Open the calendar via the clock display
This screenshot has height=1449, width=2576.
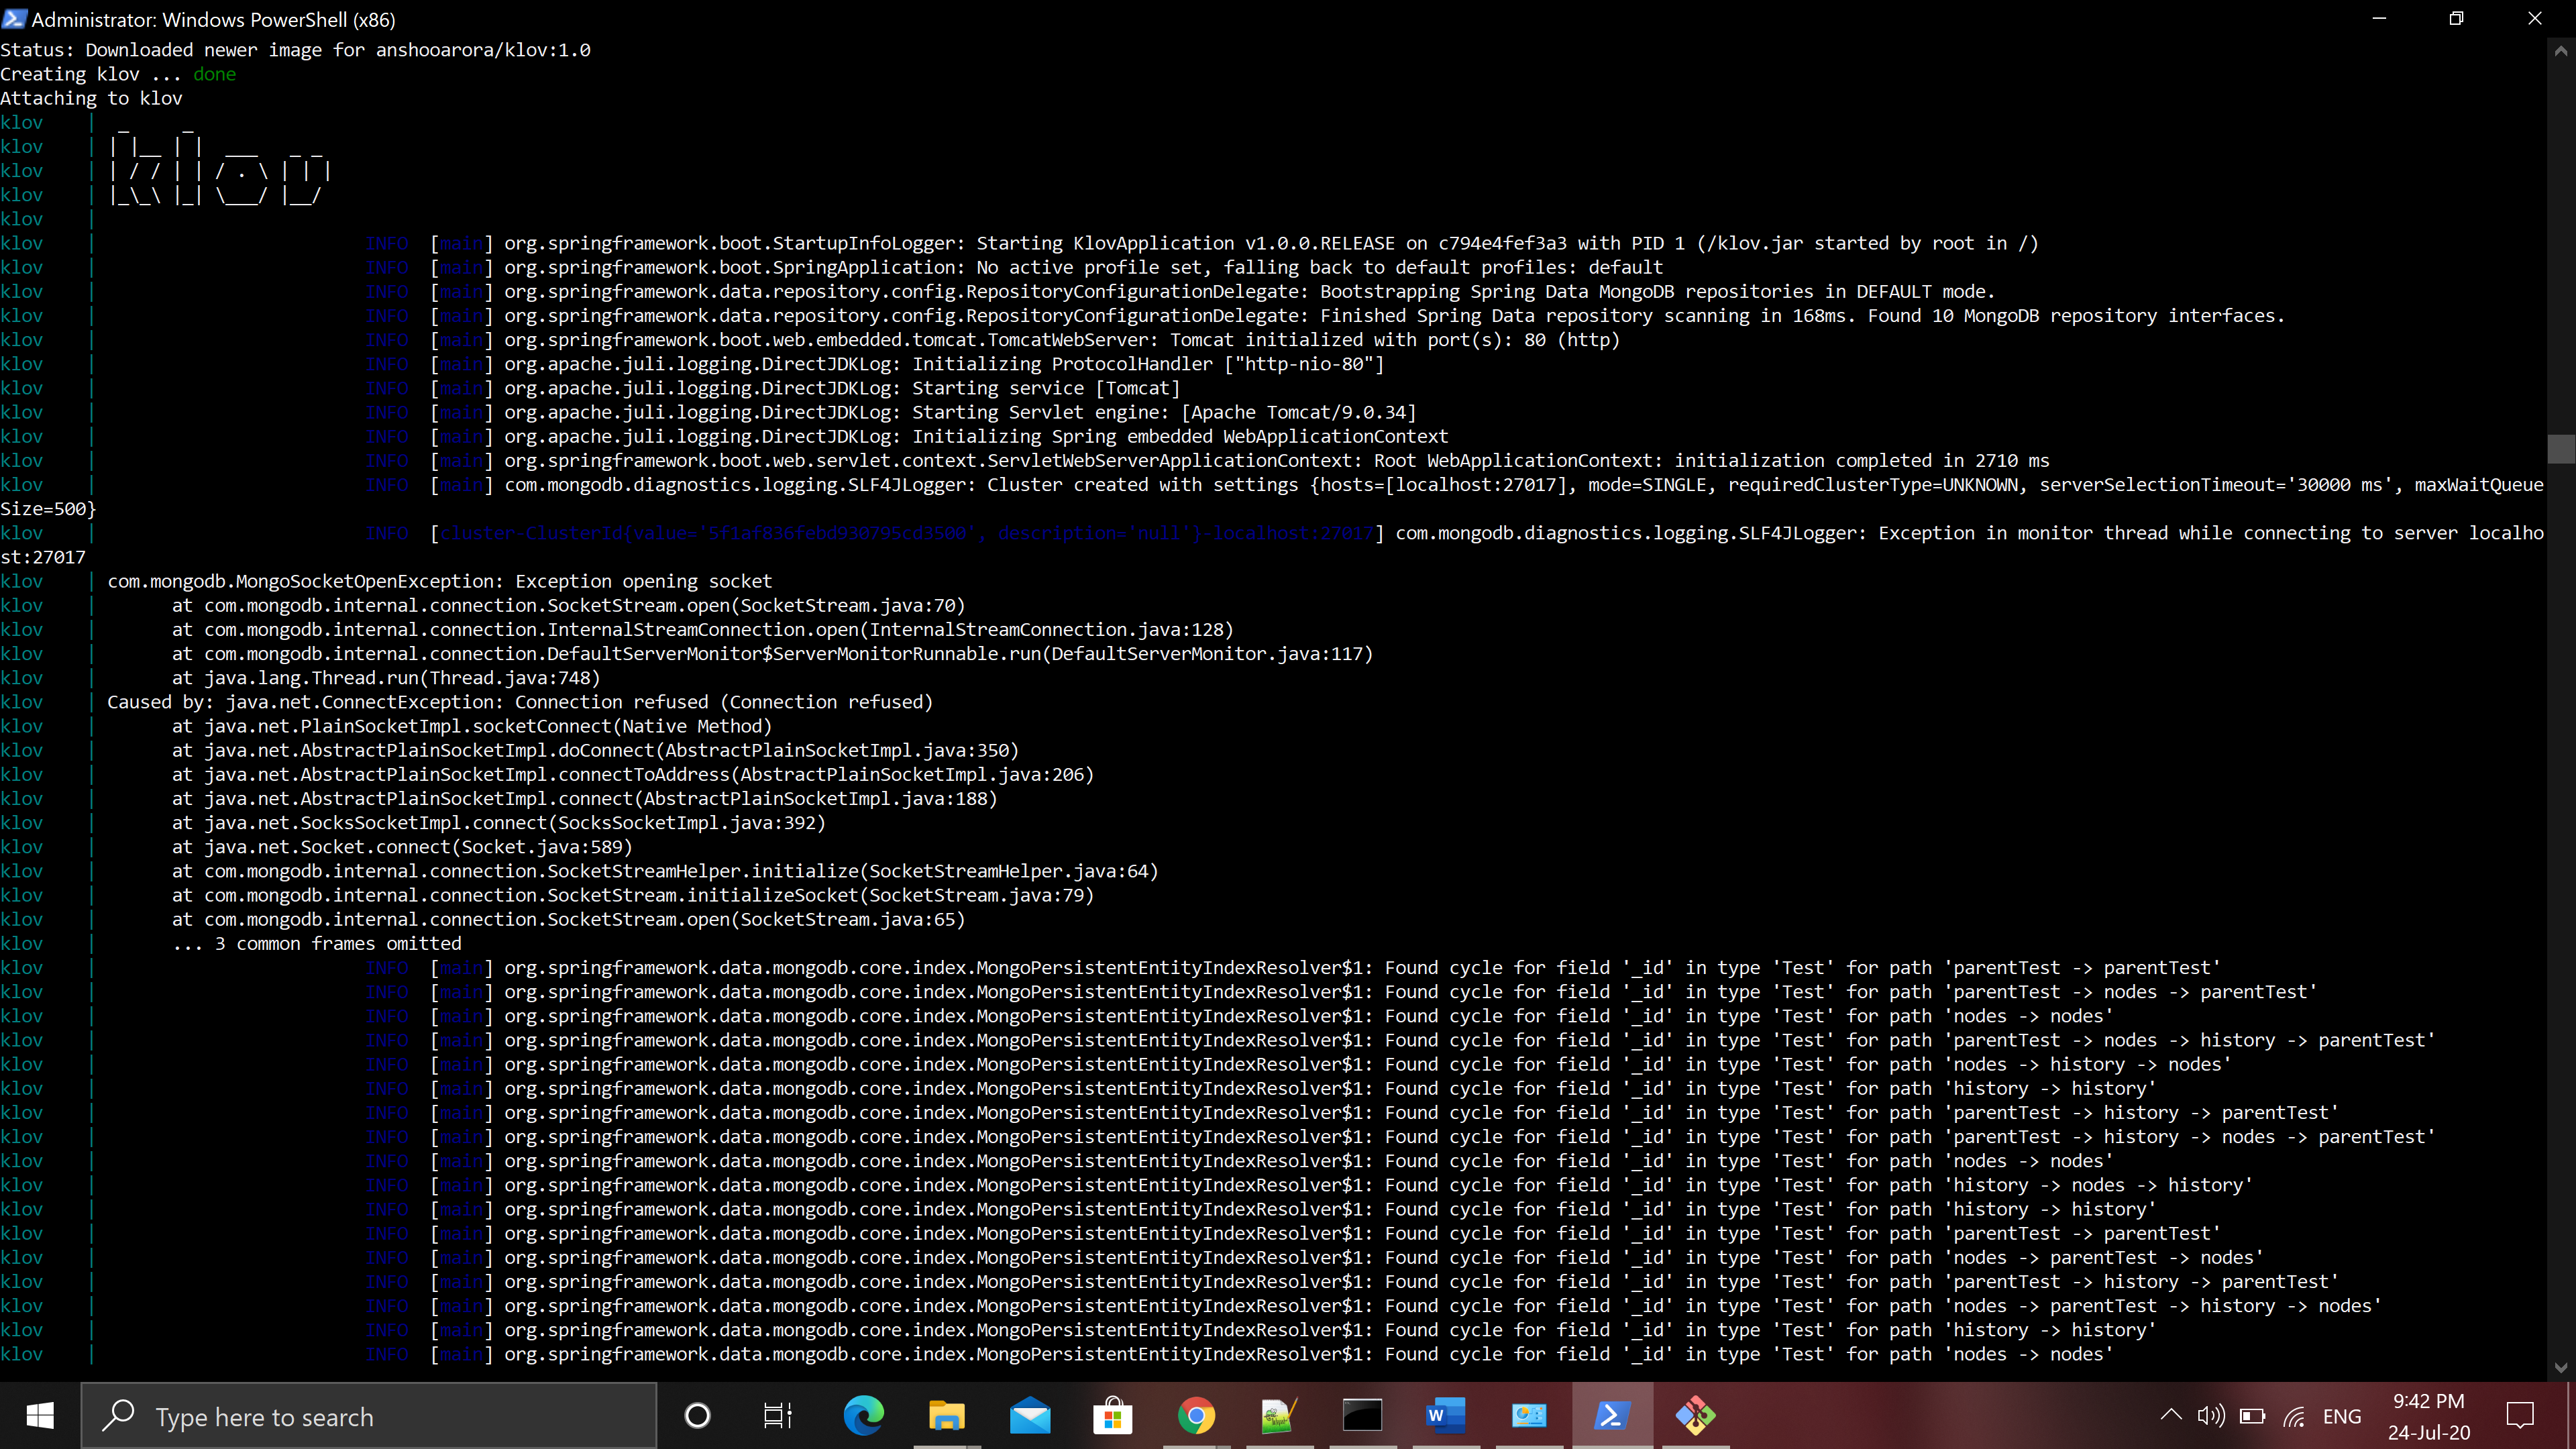tap(2427, 1416)
